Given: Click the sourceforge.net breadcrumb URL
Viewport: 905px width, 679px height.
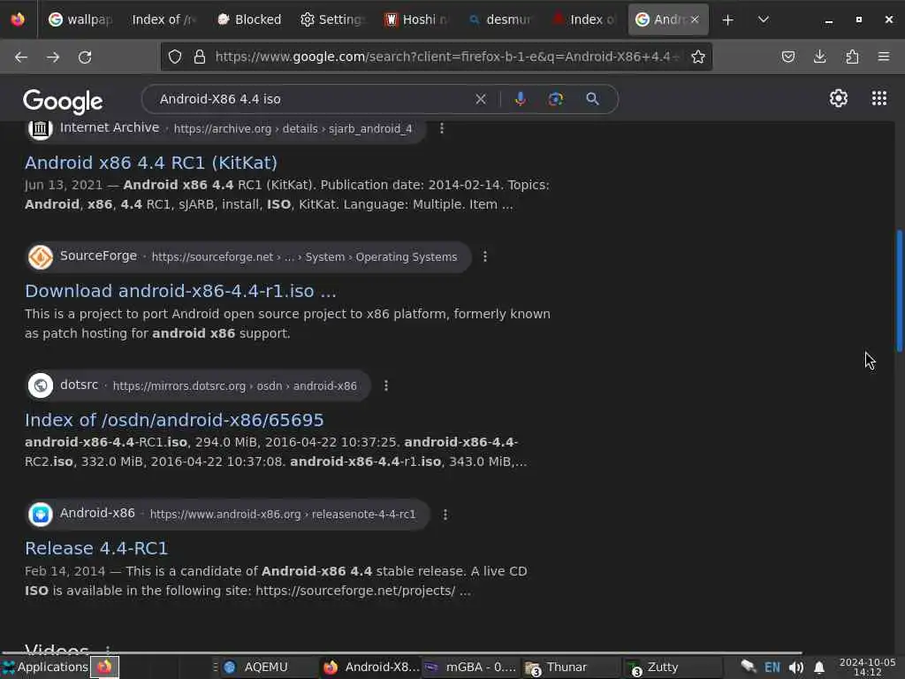Looking at the screenshot, I should tap(304, 257).
